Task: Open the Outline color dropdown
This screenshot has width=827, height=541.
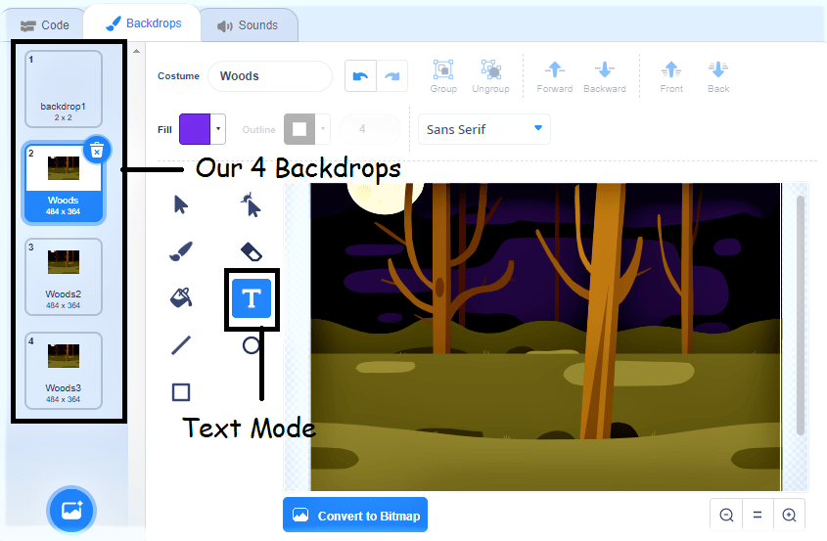Action: 323,129
